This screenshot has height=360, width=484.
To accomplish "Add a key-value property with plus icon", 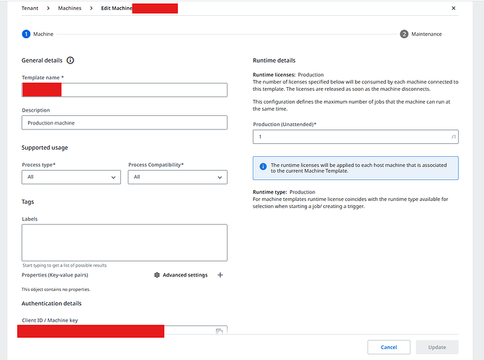I will click(220, 275).
